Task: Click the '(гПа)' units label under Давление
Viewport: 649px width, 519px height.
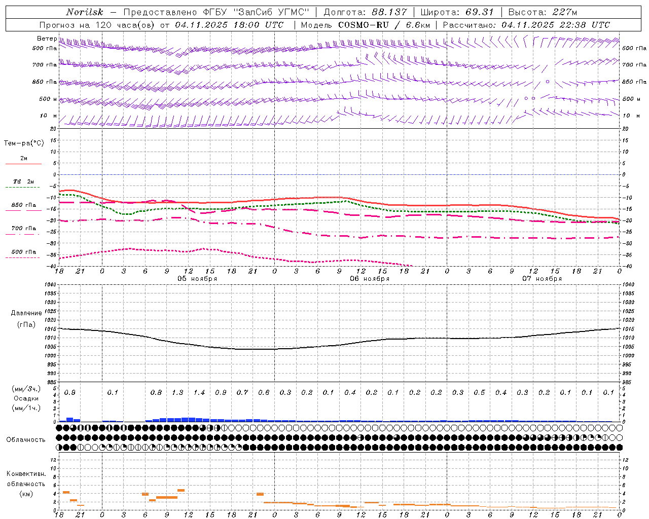Action: point(26,324)
